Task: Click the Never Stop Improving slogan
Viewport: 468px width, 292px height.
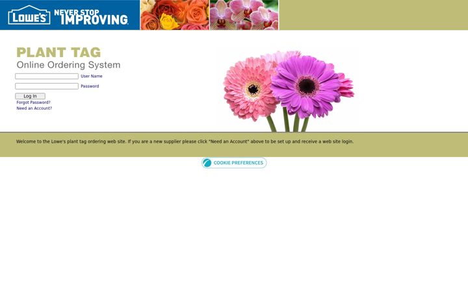Action: tap(92, 17)
